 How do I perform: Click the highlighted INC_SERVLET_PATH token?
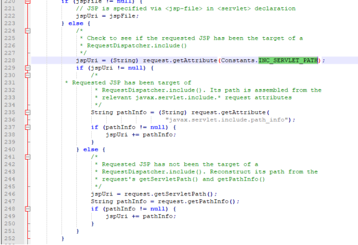click(x=288, y=61)
